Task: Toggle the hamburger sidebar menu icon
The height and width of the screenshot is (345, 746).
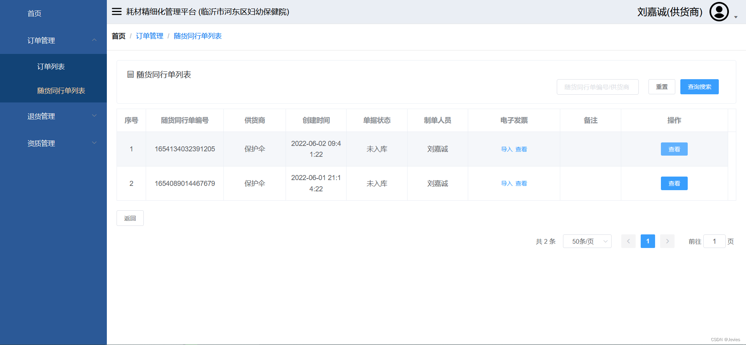Action: click(117, 12)
